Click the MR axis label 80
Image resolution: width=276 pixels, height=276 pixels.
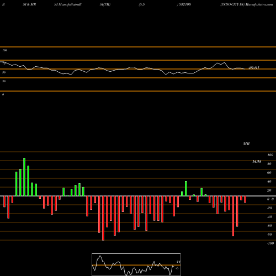[x=269, y=164]
